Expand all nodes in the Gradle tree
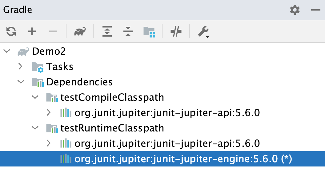This screenshot has width=325, height=180. [x=106, y=31]
